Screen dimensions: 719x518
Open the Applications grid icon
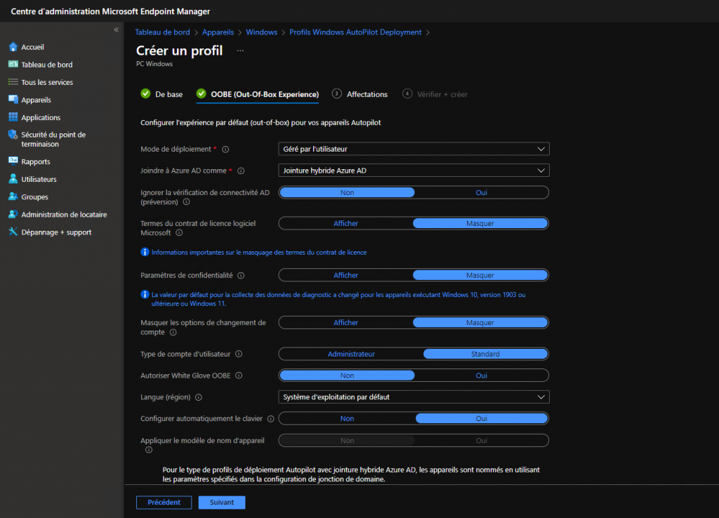(x=13, y=117)
